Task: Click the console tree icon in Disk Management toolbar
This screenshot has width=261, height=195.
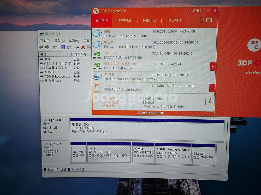Action: pos(55,47)
